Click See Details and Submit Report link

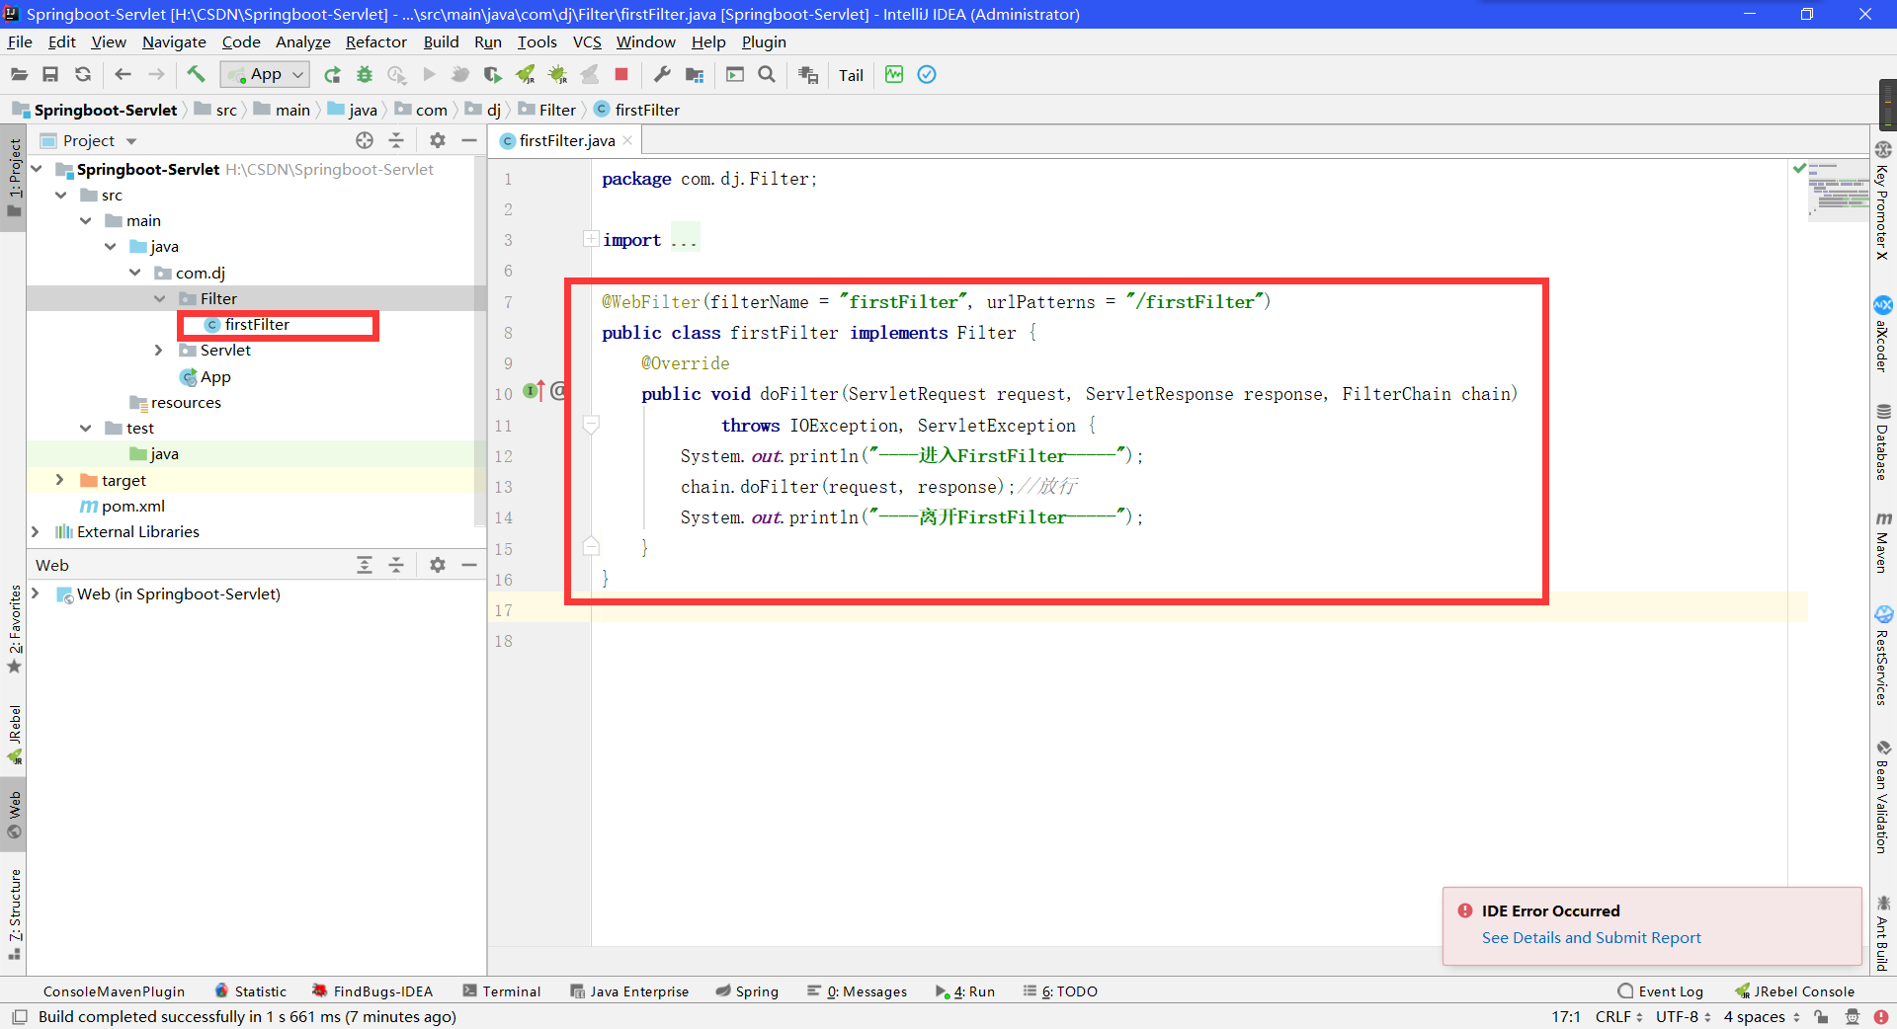click(x=1591, y=937)
